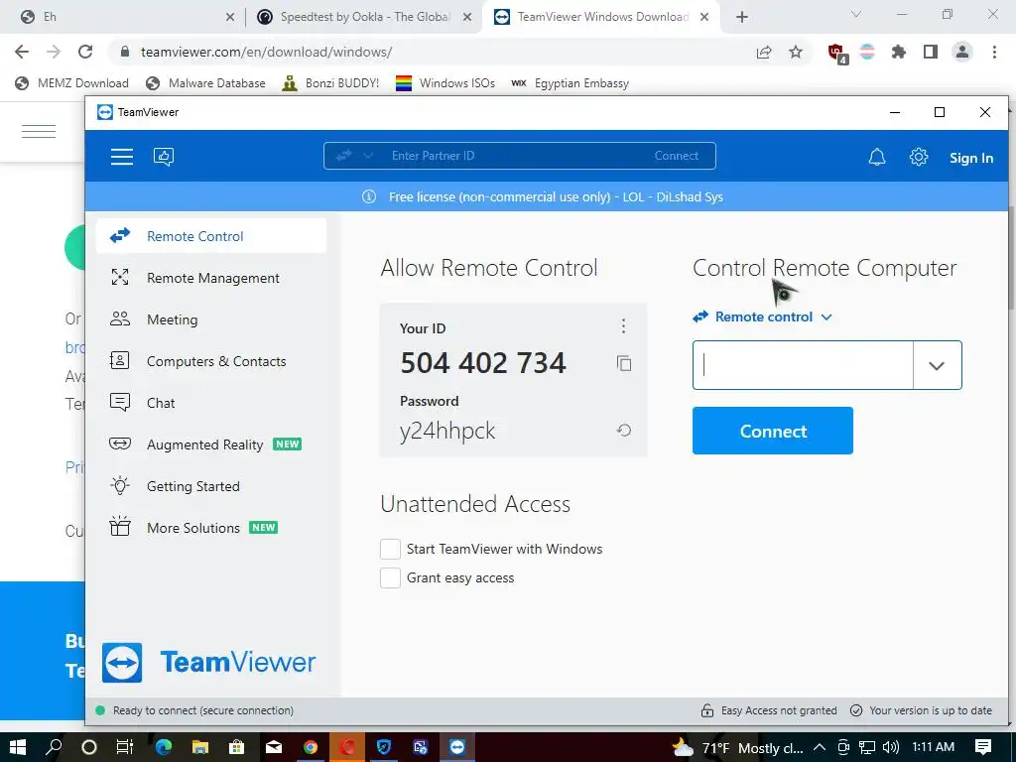Expand the partner ID history dropdown
1016x762 pixels.
[x=937, y=365]
